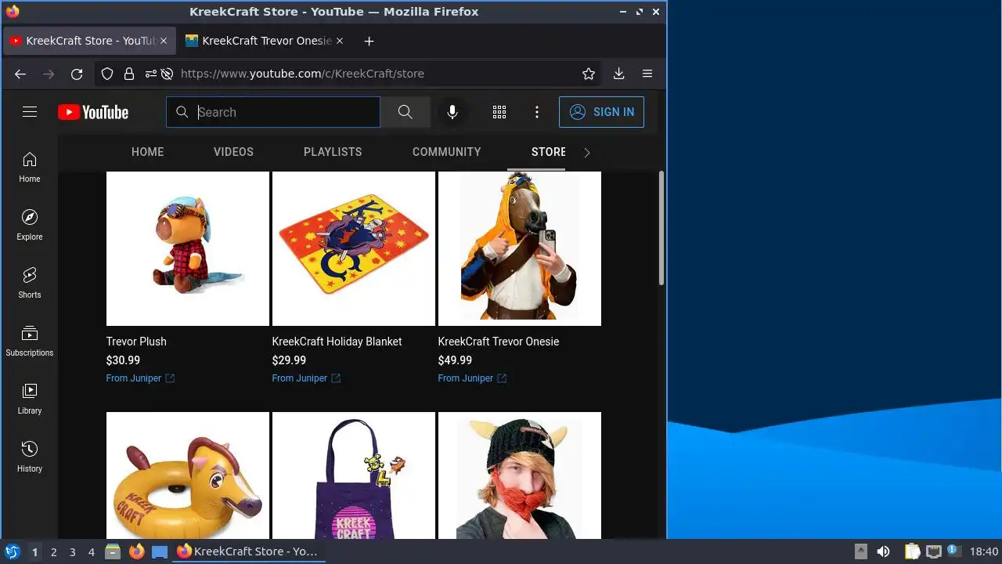The width and height of the screenshot is (1002, 564).
Task: Open Shorts in the sidebar
Action: (x=30, y=284)
